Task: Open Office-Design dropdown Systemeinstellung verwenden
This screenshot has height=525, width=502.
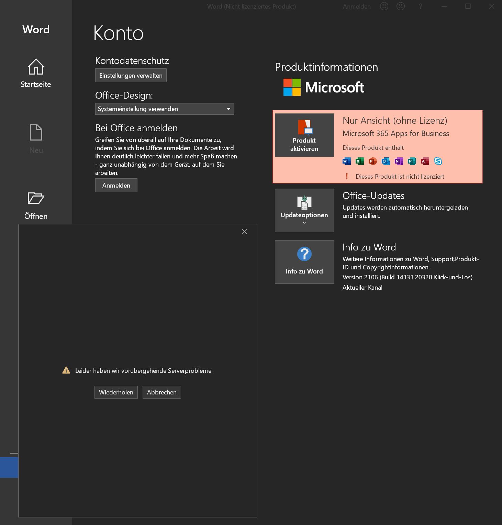Action: click(x=165, y=109)
